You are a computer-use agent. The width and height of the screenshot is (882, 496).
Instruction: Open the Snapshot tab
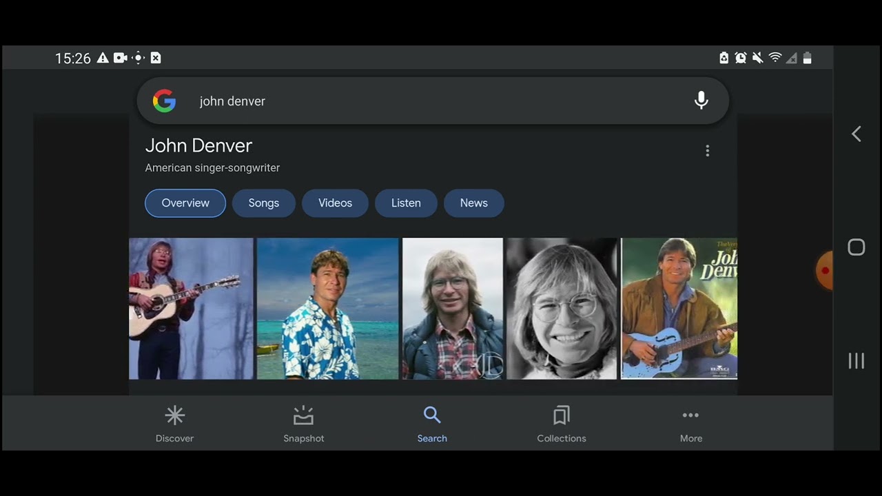303,424
